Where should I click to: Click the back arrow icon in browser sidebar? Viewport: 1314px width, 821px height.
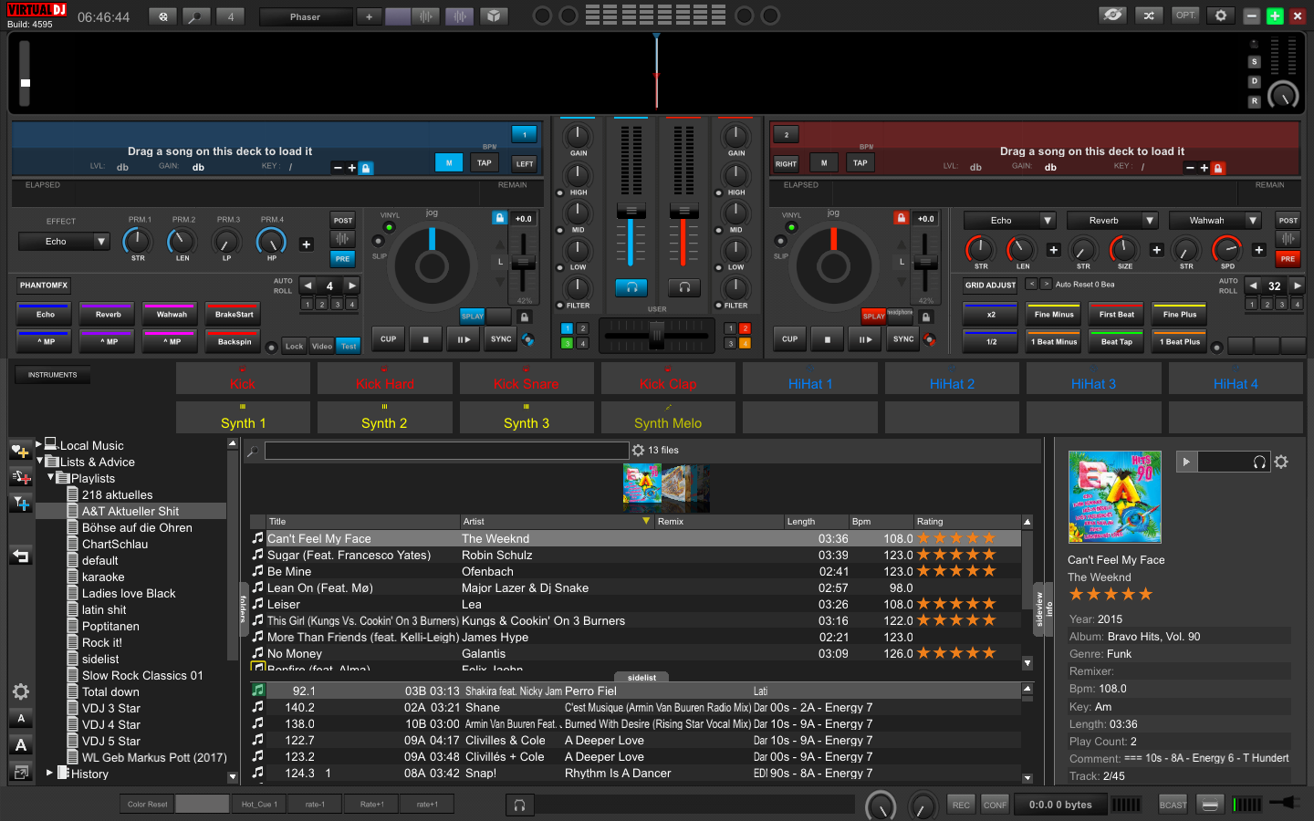(x=20, y=556)
